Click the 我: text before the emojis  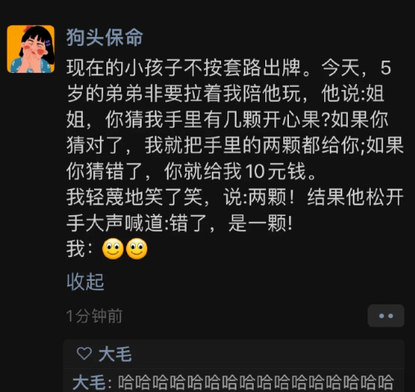pyautogui.click(x=80, y=249)
